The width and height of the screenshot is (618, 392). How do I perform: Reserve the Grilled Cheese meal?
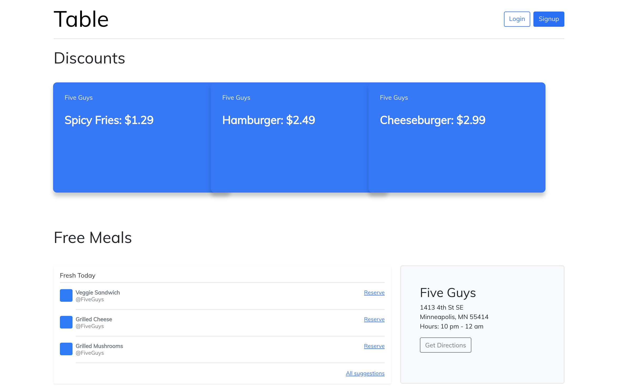[x=374, y=319]
